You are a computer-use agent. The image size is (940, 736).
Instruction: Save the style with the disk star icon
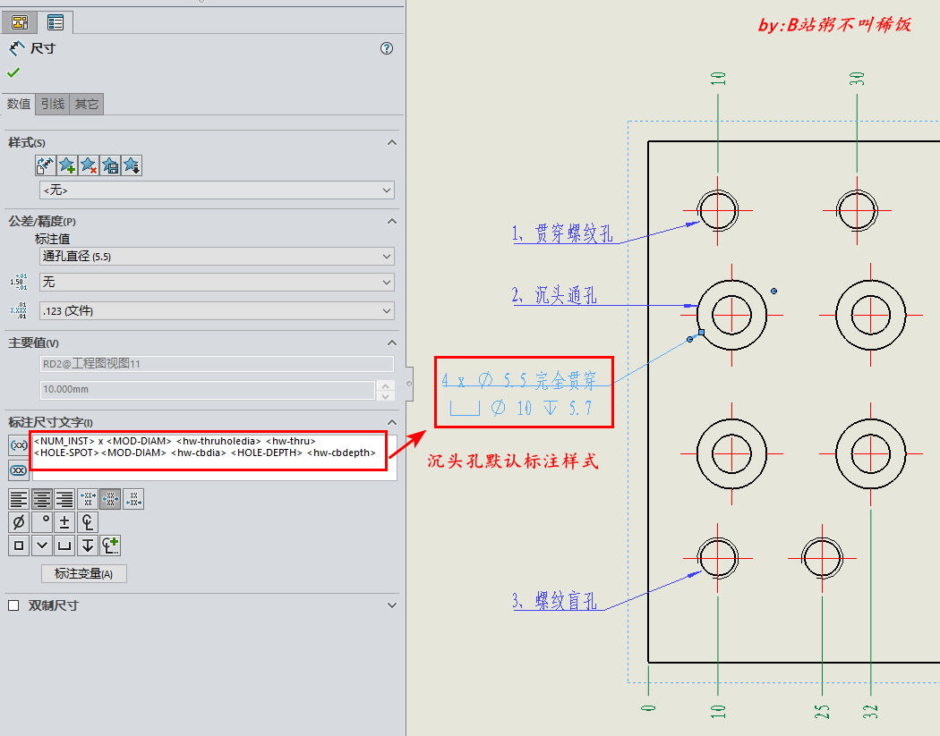(110, 165)
